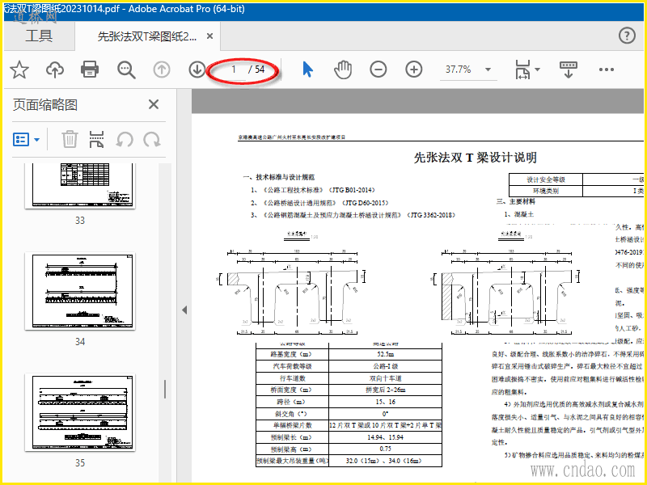Zoom in with the plus button
Screen dimensions: 647x485
(414, 70)
